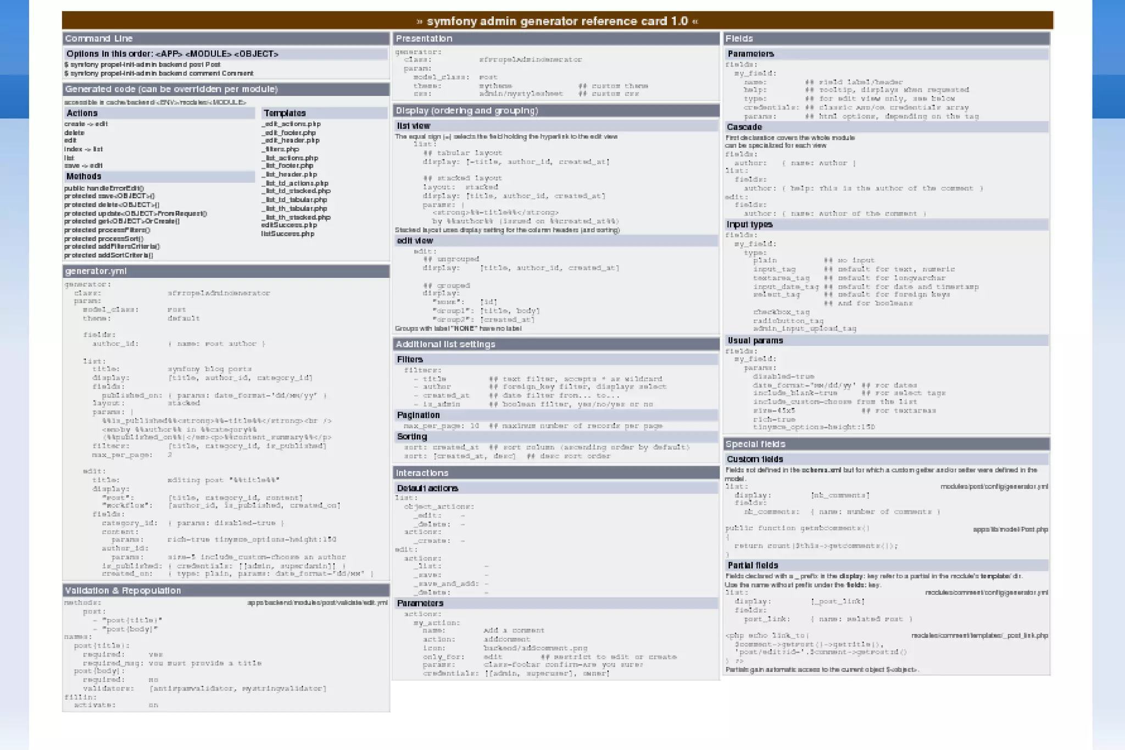The height and width of the screenshot is (750, 1125).
Task: Click the Filters subheading
Action: tap(556, 359)
